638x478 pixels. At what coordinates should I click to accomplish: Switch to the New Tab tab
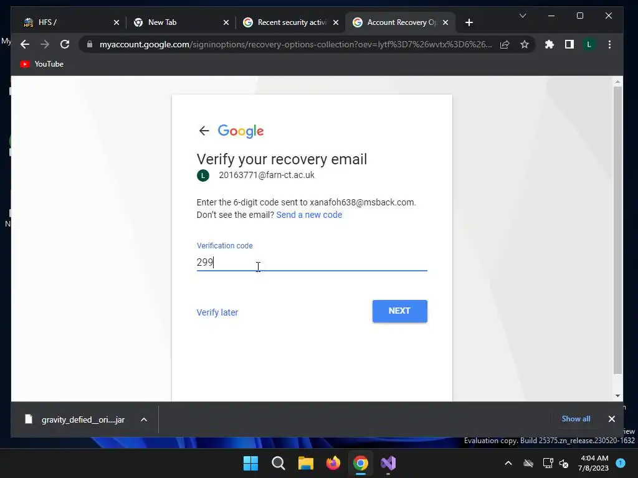[x=178, y=22]
